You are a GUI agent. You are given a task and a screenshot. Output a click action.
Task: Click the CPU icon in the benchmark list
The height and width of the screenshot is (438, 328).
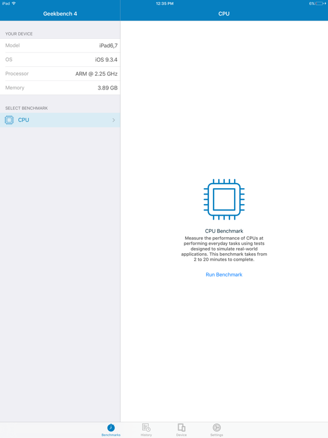9,120
